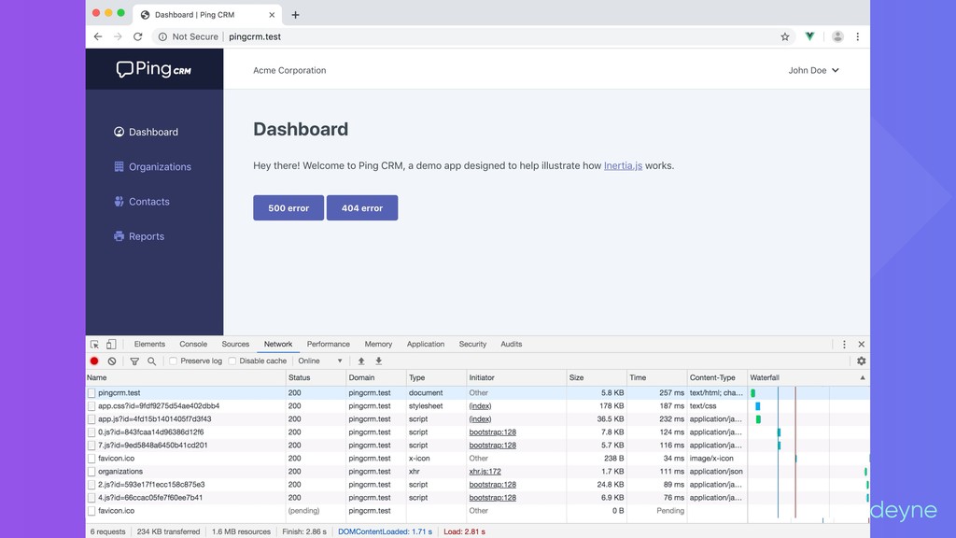Toggle the device toolbar icon
The image size is (956, 538).
tap(110, 345)
